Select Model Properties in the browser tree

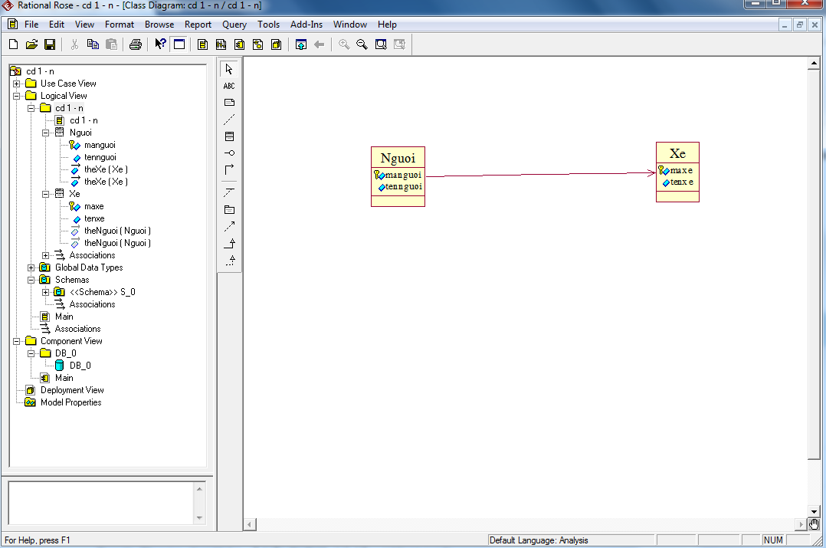[70, 402]
